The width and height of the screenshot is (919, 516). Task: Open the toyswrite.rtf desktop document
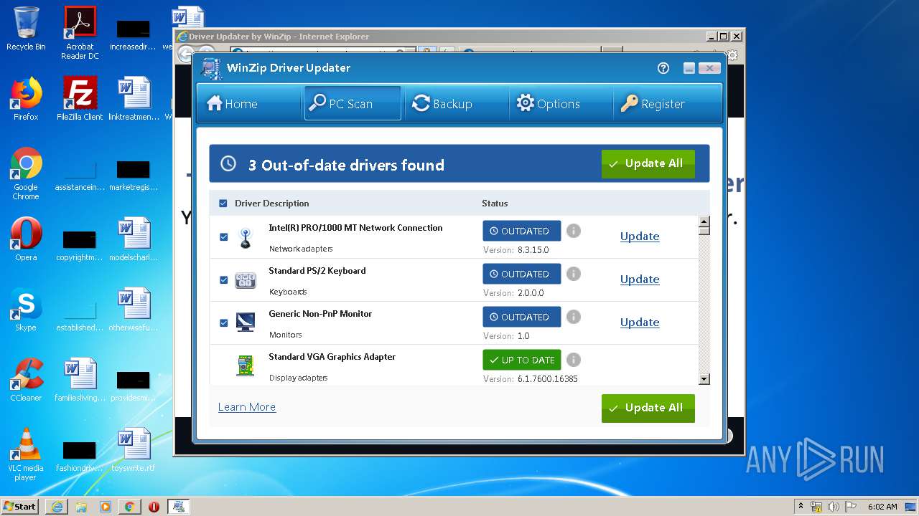point(134,450)
